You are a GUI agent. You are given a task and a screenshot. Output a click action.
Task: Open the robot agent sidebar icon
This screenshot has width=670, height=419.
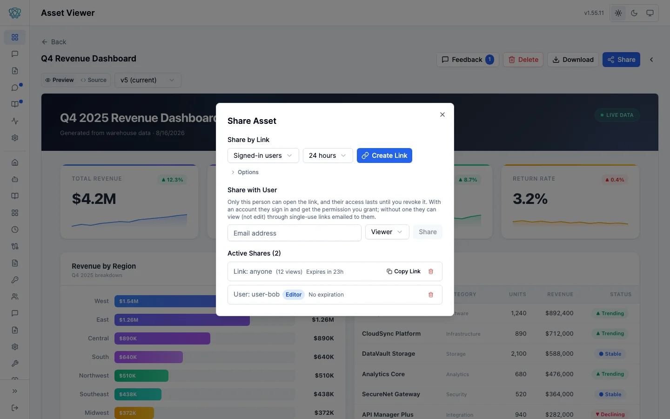15,179
